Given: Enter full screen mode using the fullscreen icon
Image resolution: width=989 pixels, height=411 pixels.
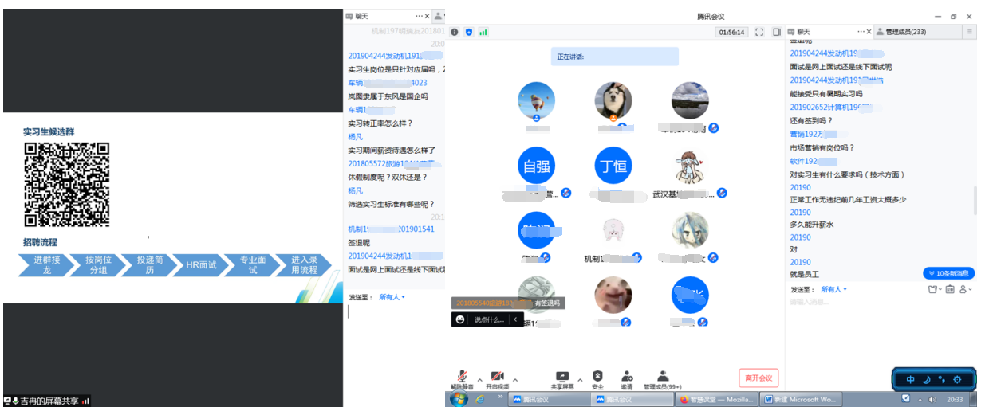Looking at the screenshot, I should (x=759, y=32).
